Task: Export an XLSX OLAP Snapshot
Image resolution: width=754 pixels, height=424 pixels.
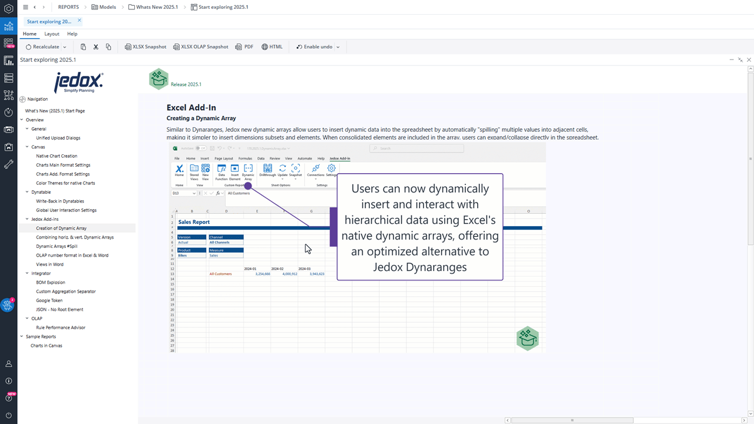Action: [200, 47]
